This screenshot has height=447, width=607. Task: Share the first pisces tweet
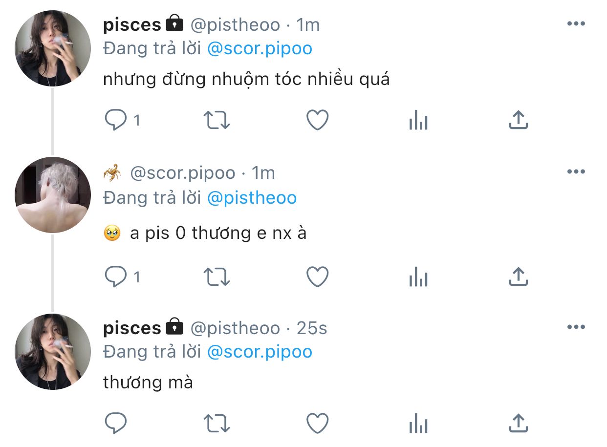pos(519,120)
